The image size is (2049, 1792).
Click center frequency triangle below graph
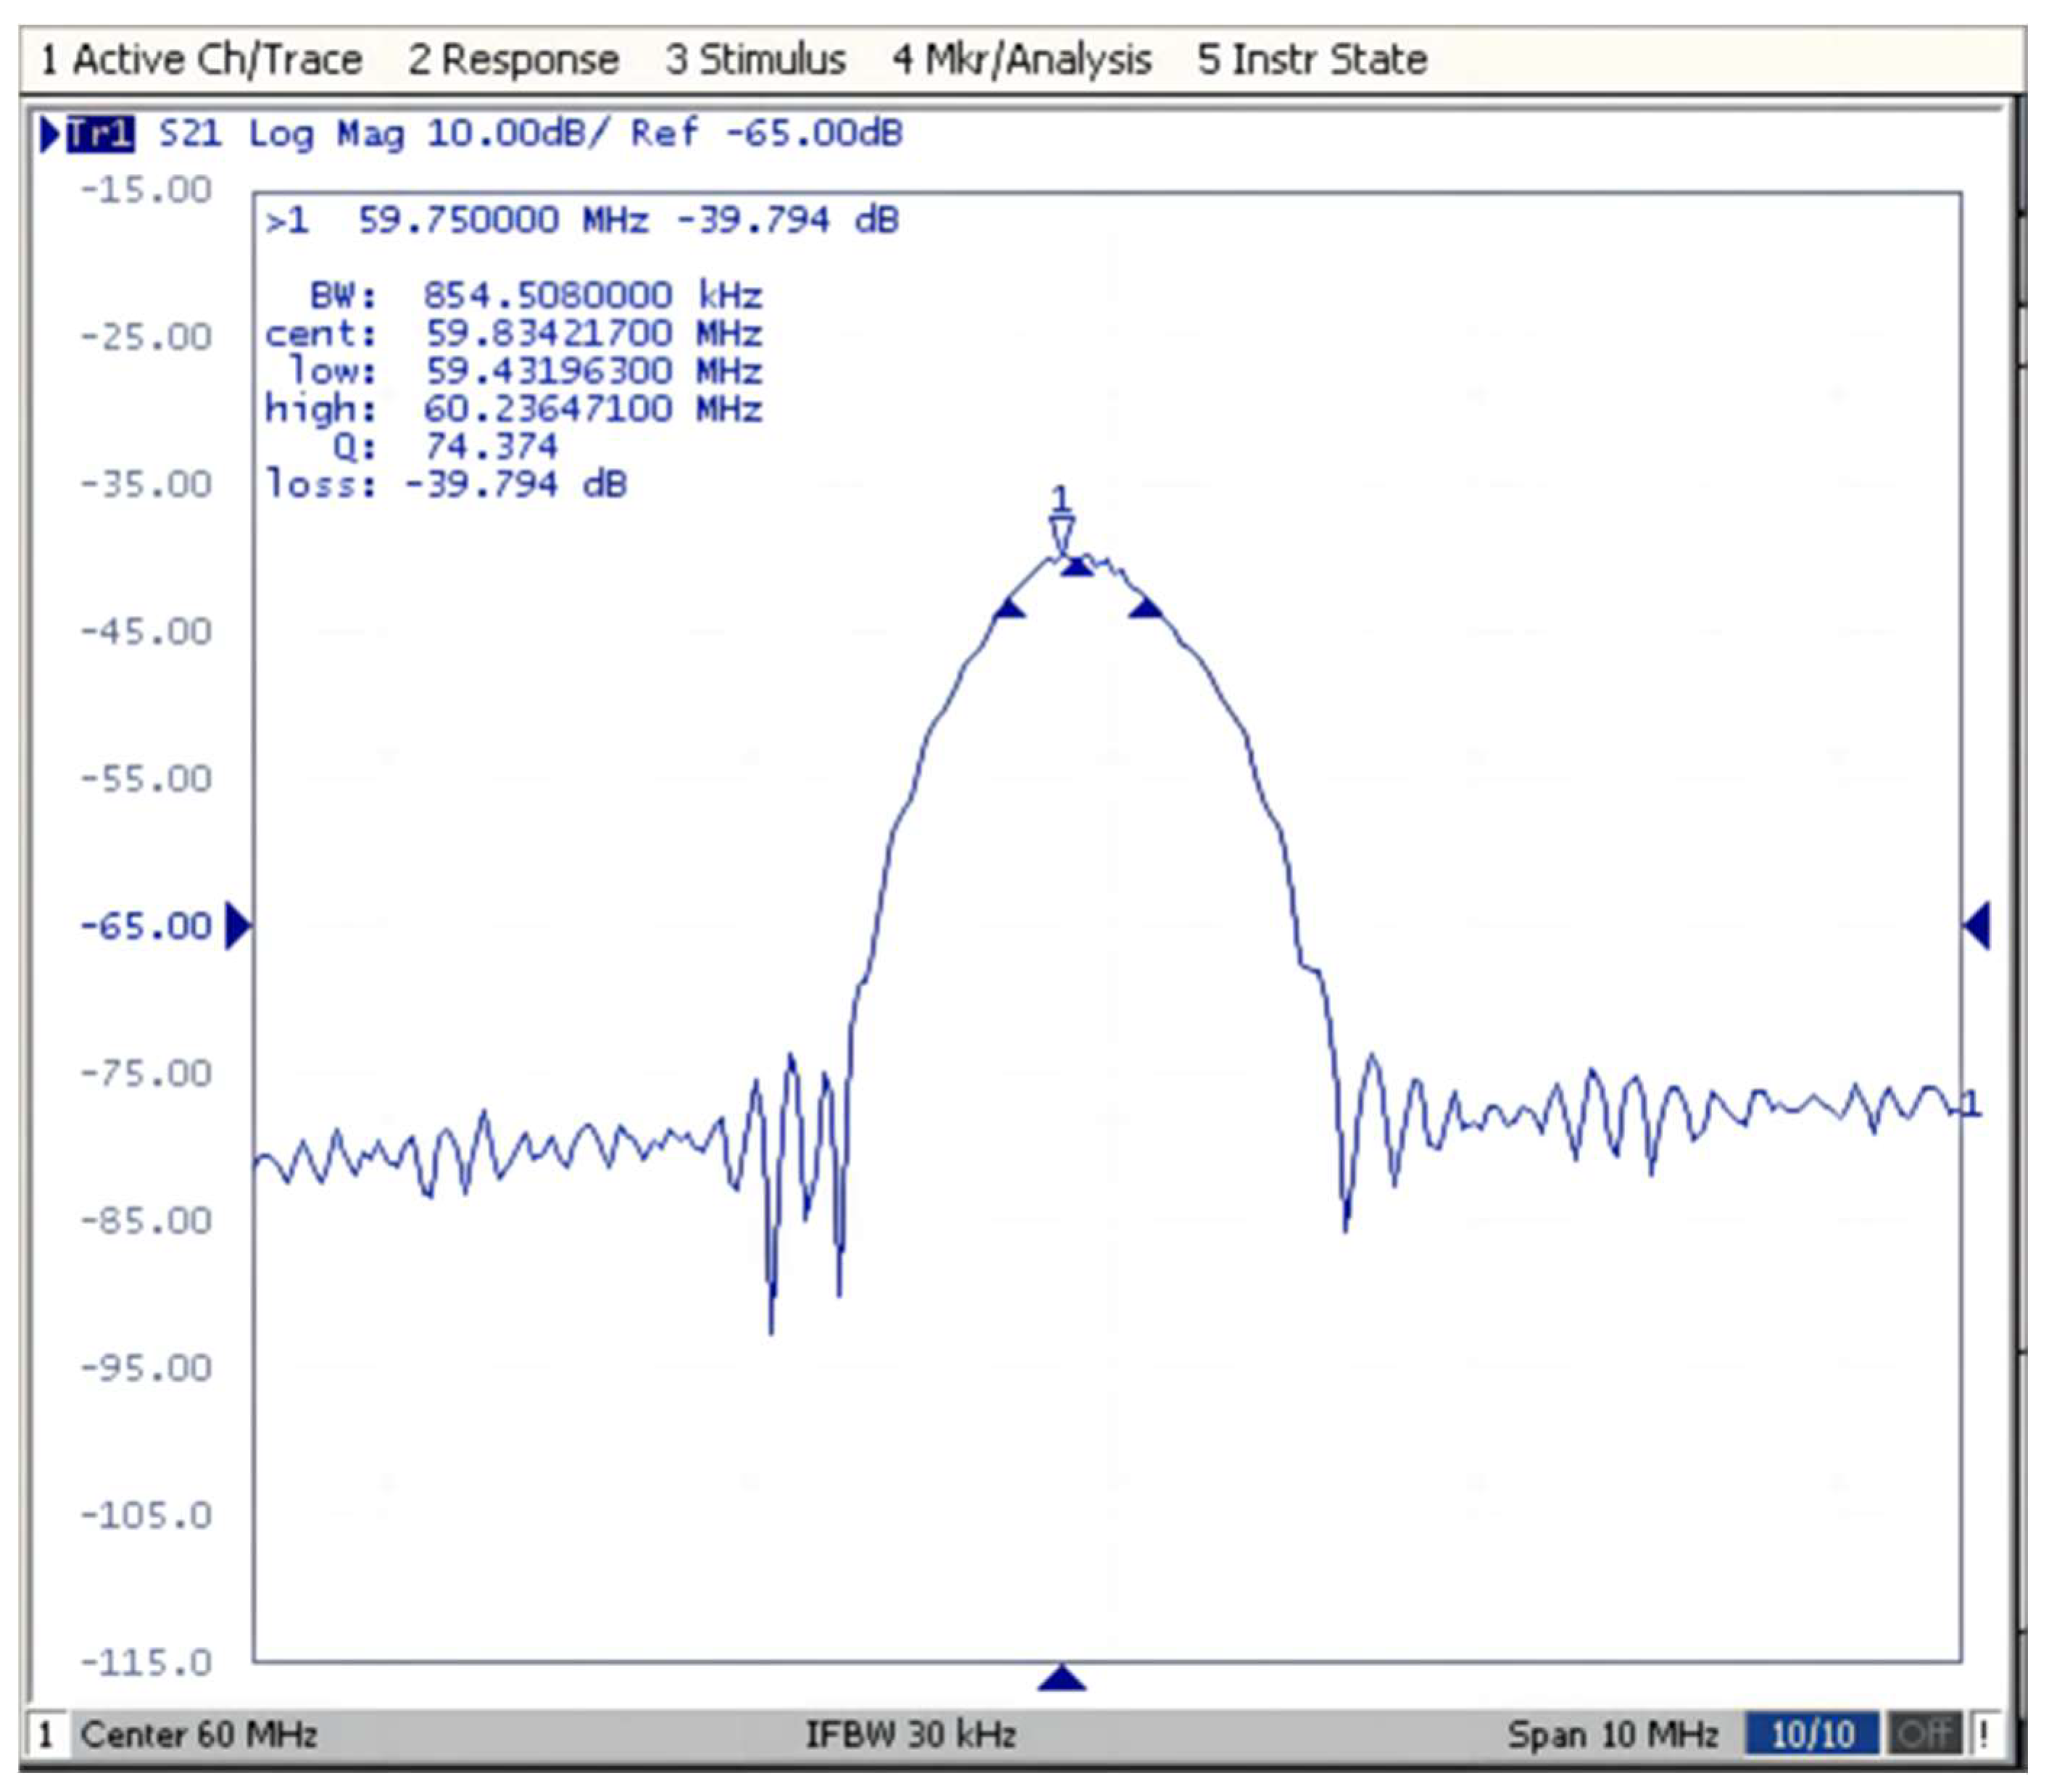(x=1061, y=1678)
